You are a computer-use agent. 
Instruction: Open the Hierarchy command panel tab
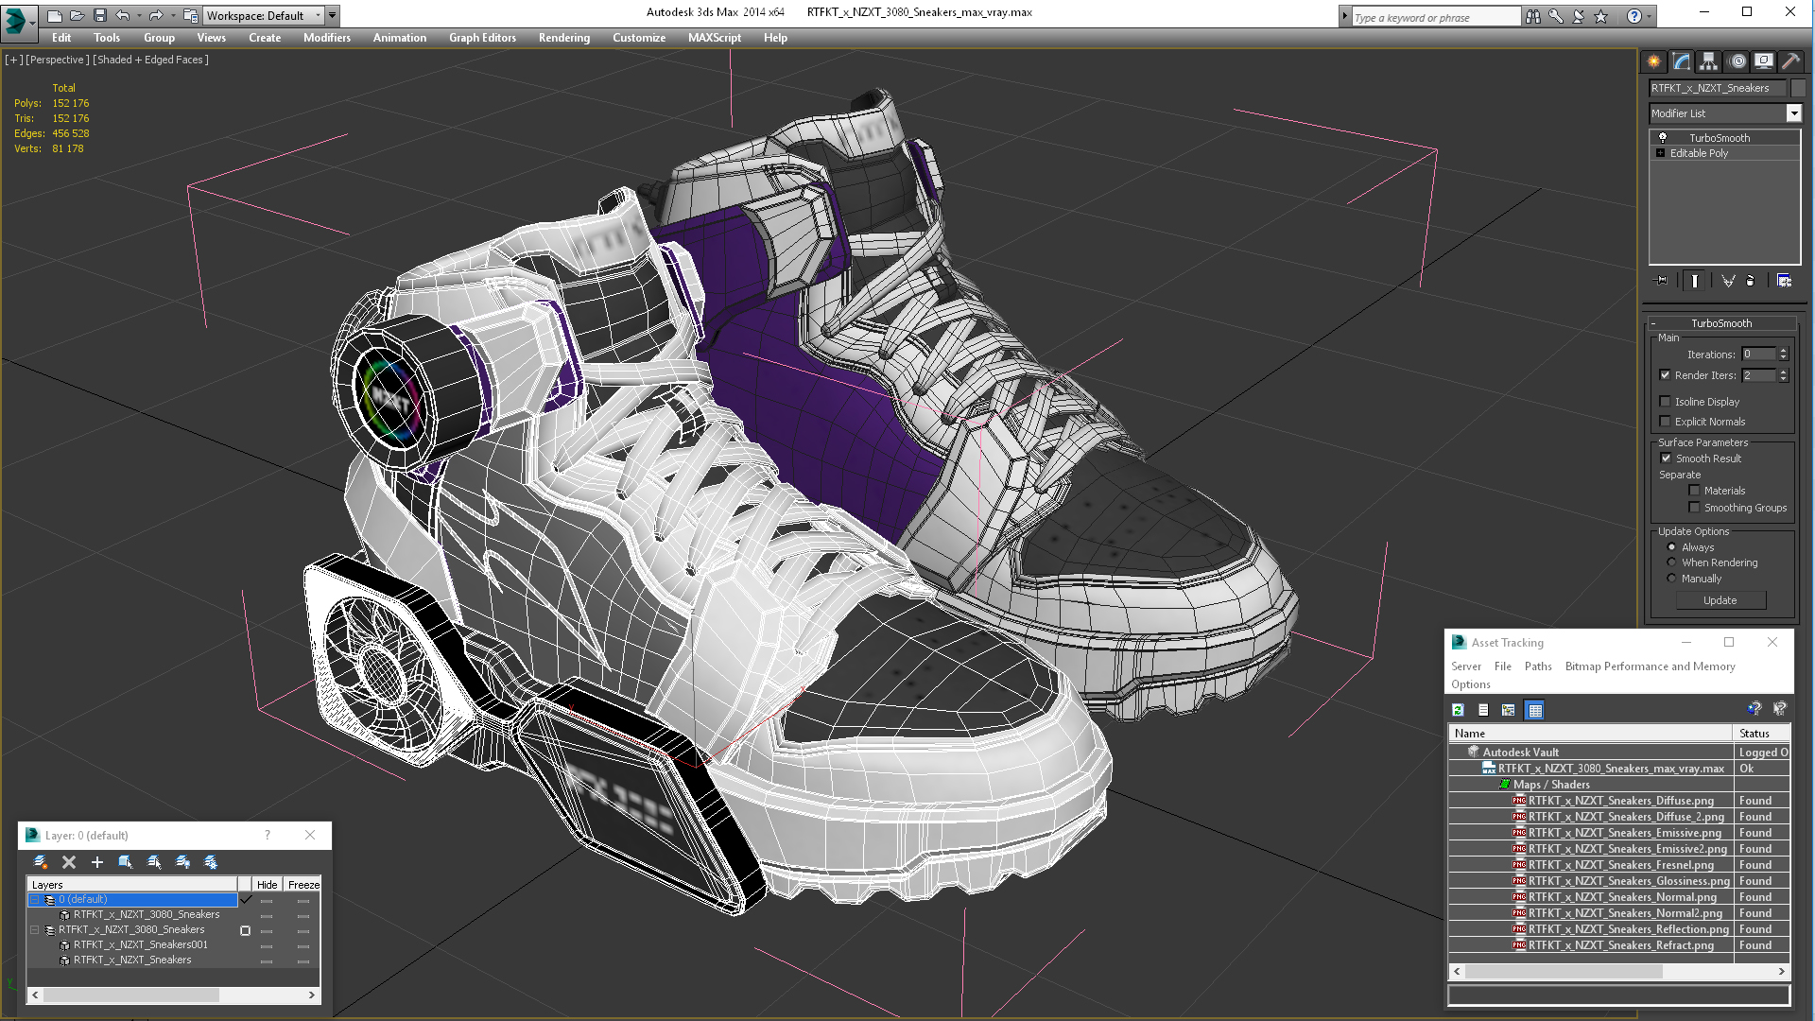[x=1708, y=61]
